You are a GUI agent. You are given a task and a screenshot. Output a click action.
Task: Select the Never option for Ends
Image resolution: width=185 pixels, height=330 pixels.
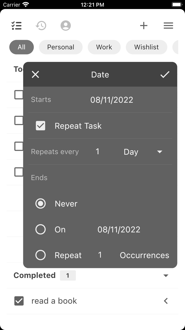click(x=40, y=203)
